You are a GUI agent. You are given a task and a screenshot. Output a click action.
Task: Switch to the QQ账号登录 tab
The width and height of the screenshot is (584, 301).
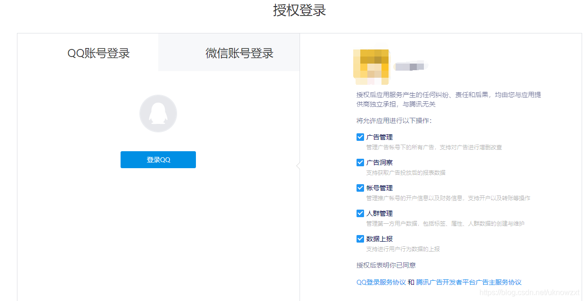point(98,53)
